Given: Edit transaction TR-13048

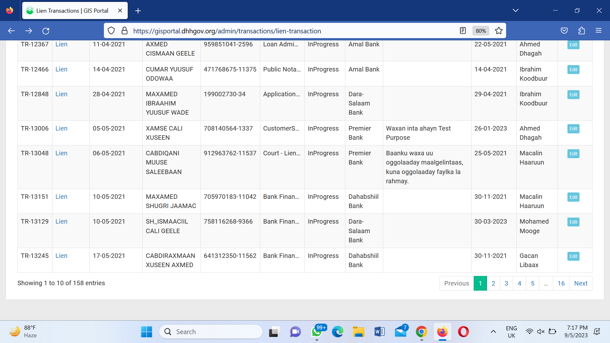Looking at the screenshot, I should click(573, 154).
